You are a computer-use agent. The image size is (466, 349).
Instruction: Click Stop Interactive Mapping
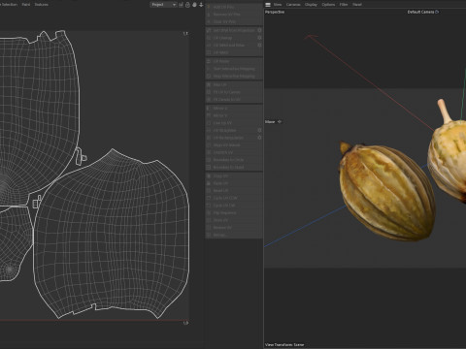coord(234,77)
